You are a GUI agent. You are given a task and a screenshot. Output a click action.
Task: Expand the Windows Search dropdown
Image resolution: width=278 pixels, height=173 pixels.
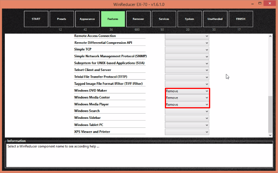click(x=187, y=111)
